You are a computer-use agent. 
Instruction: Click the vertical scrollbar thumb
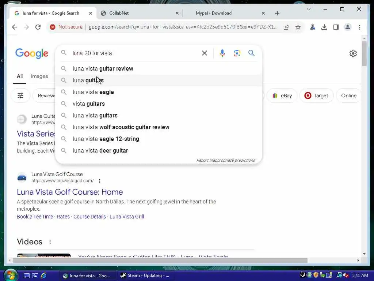coord(364,54)
